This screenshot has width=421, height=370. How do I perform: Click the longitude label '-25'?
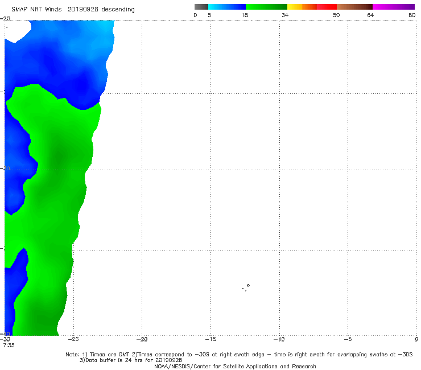tap(73, 339)
